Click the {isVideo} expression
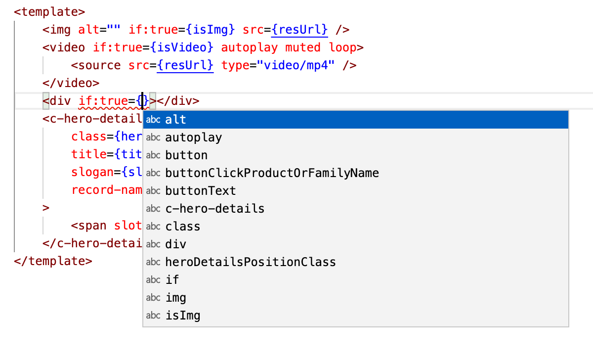This screenshot has width=593, height=363. click(182, 47)
